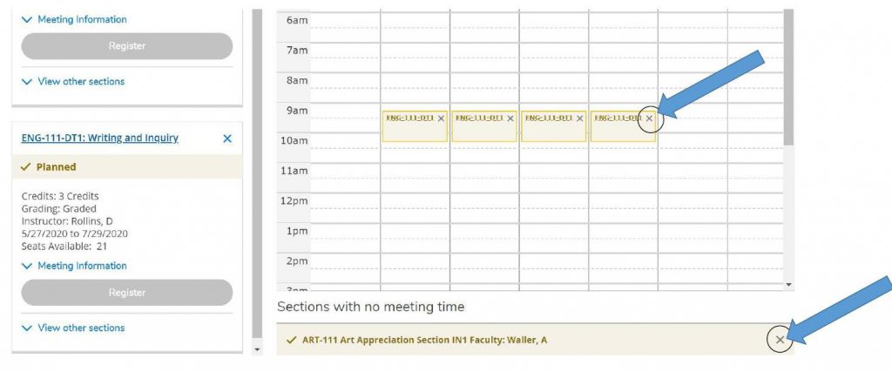Click the Planned checkmark icon
Screen dimensions: 892x372
coord(26,167)
